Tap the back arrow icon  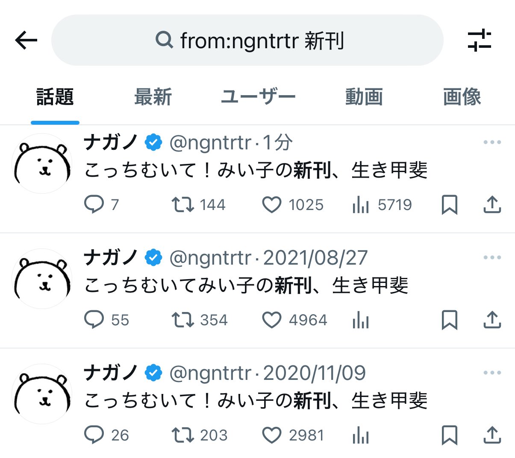coord(26,41)
